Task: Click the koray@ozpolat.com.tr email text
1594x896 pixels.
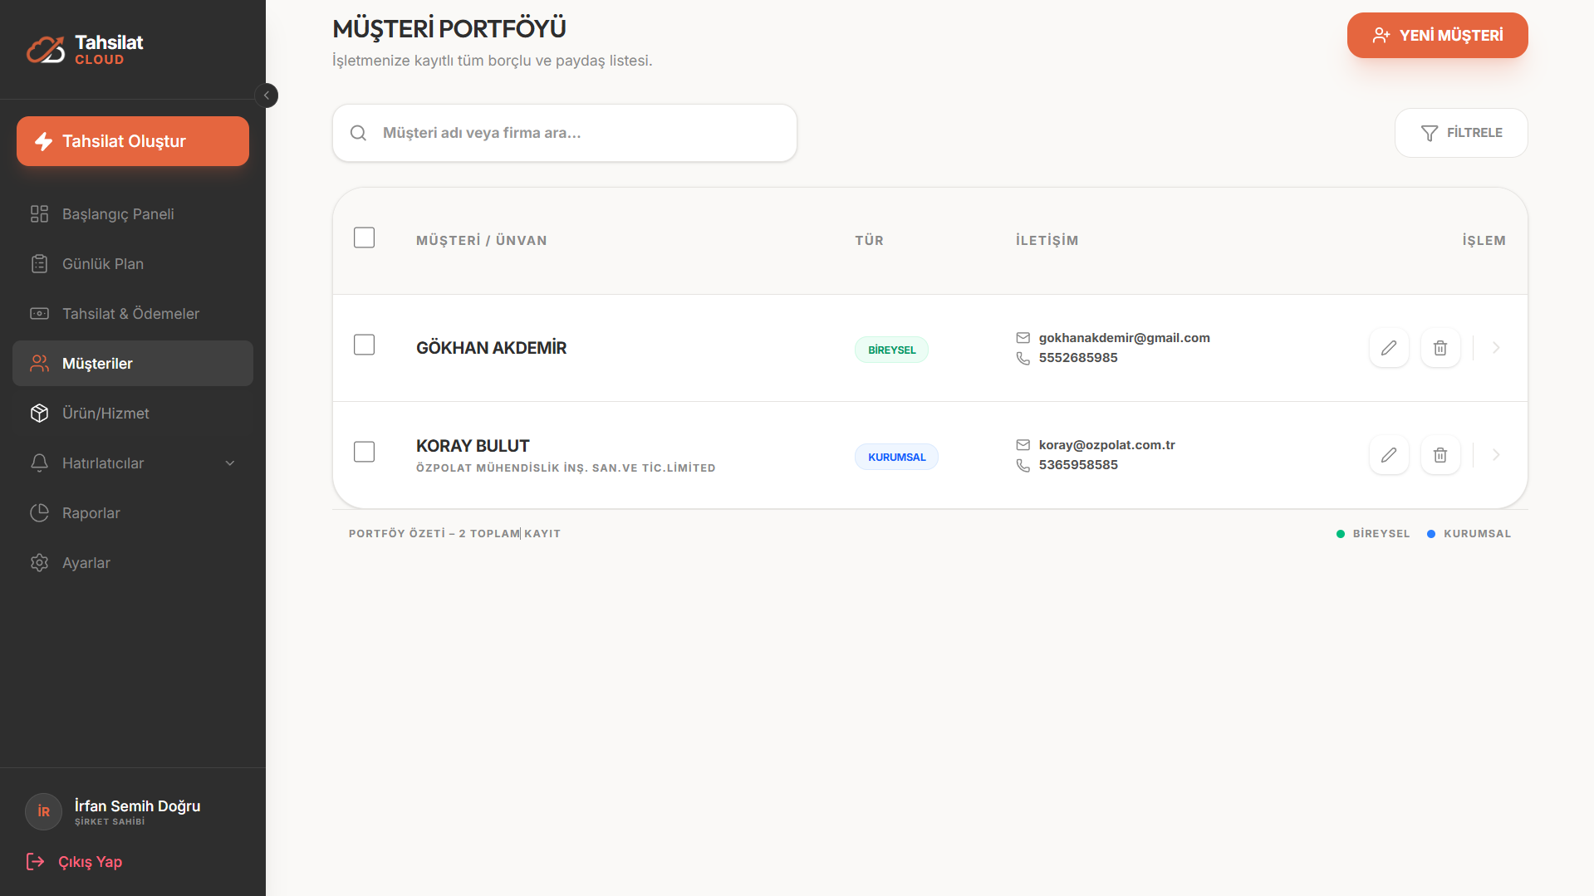Action: (1106, 445)
